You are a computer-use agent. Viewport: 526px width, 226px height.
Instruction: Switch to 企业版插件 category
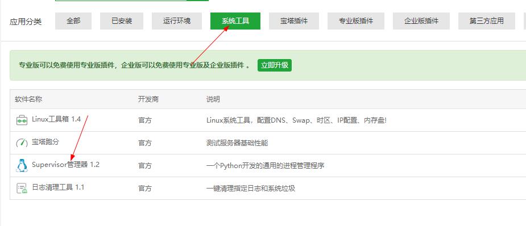click(x=421, y=21)
